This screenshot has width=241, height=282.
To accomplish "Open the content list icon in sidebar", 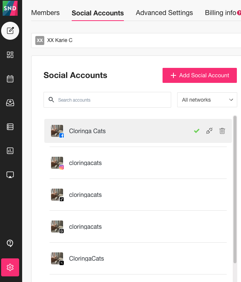I will [10, 127].
